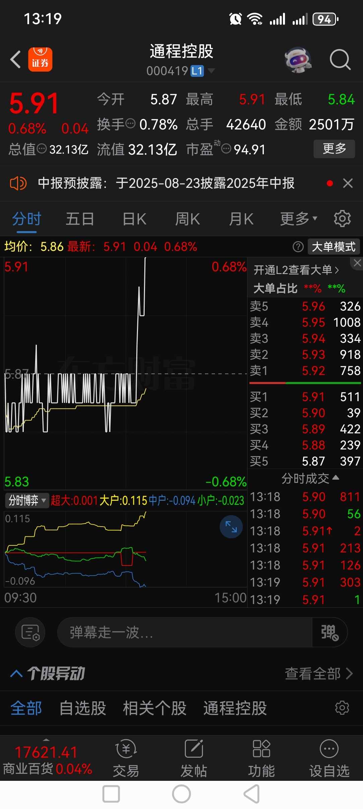Open the robot assistant avatar
The image size is (363, 809).
click(298, 60)
